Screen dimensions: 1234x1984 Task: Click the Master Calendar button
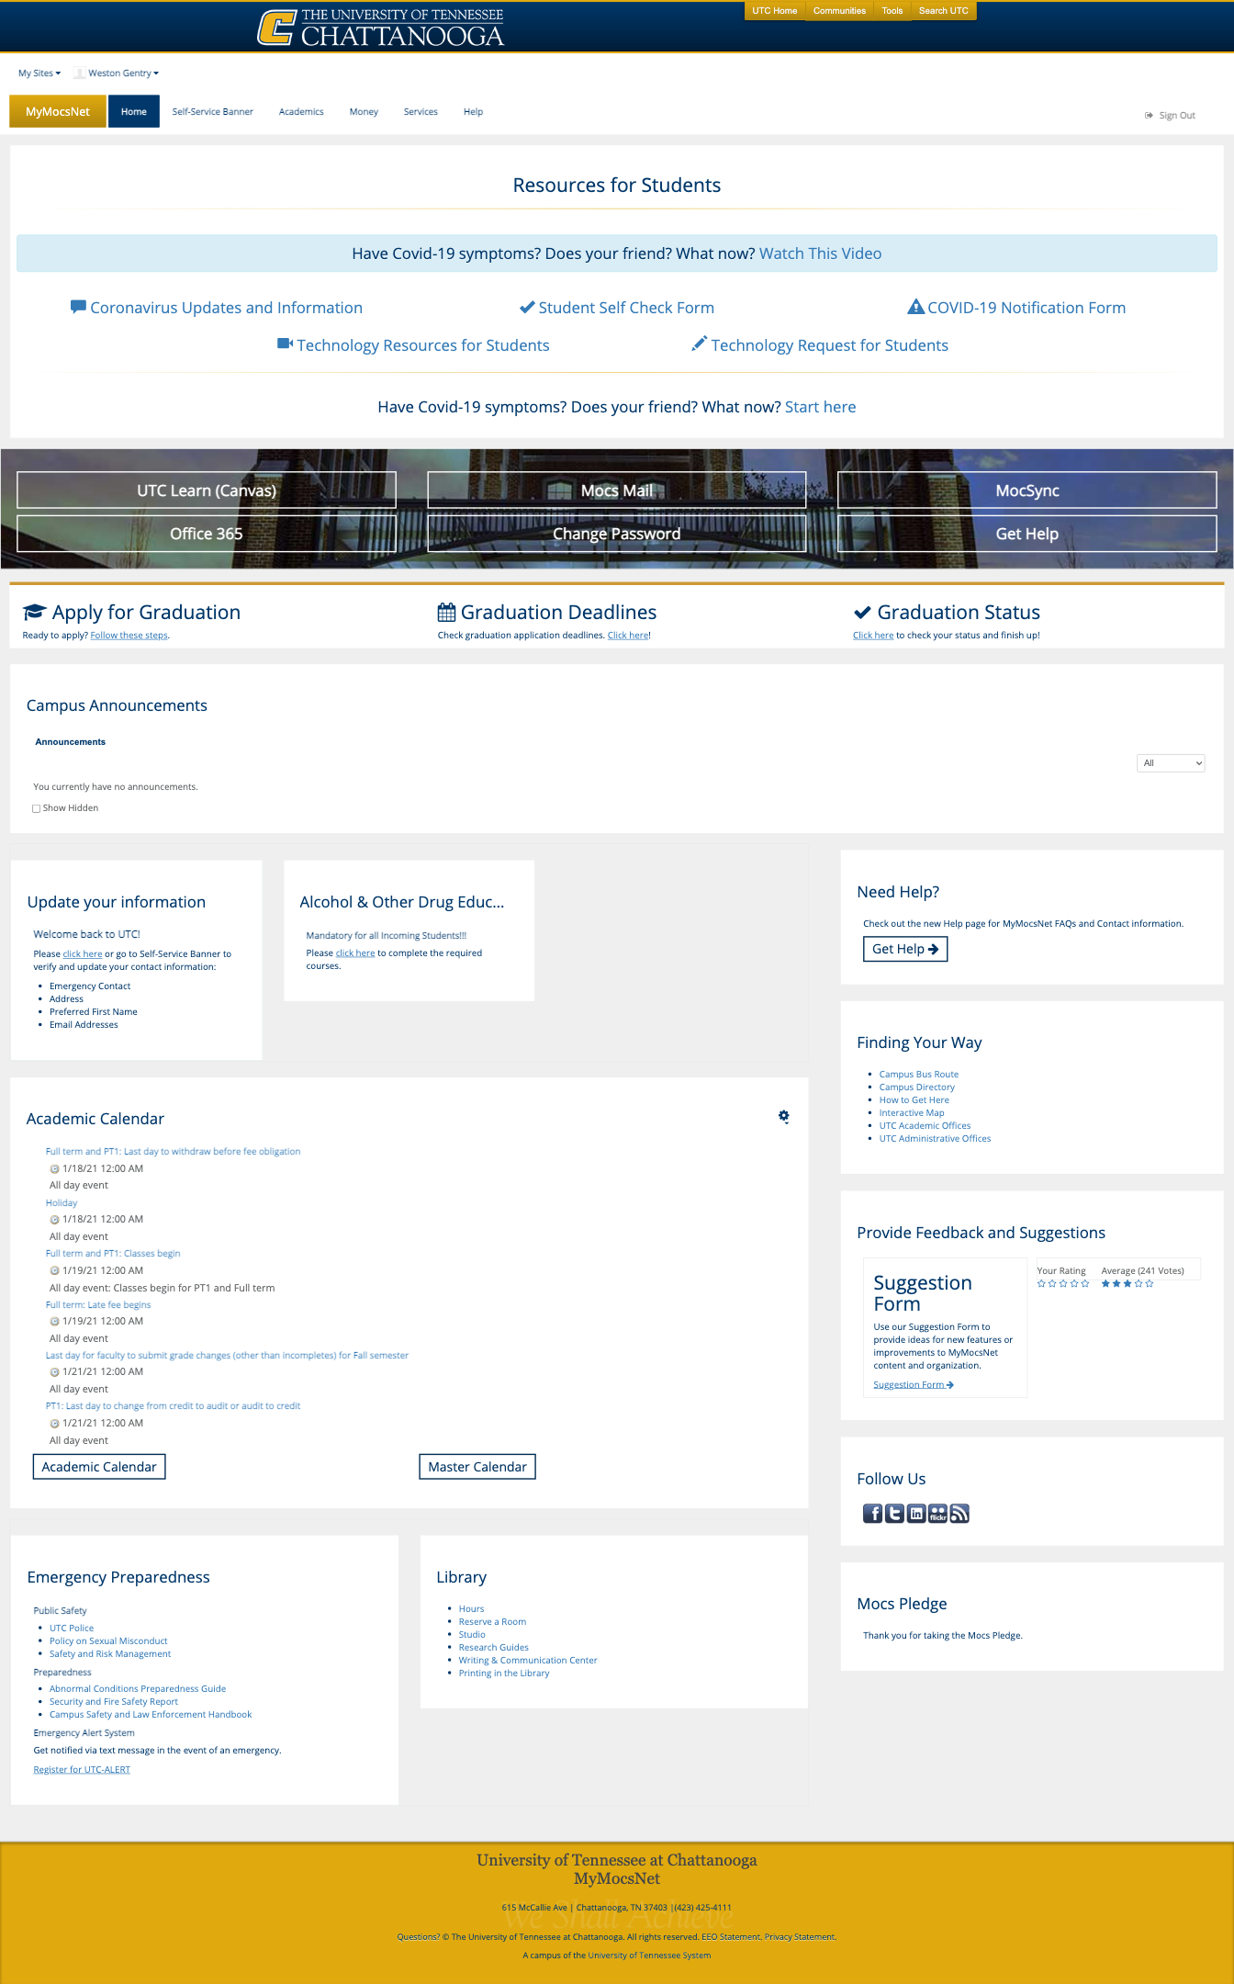pyautogui.click(x=477, y=1467)
